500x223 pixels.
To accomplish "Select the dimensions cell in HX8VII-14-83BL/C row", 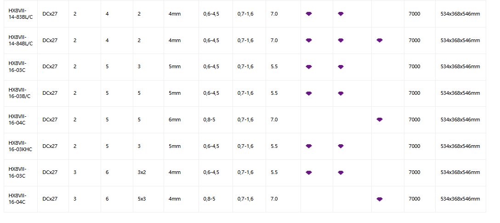I will [460, 14].
